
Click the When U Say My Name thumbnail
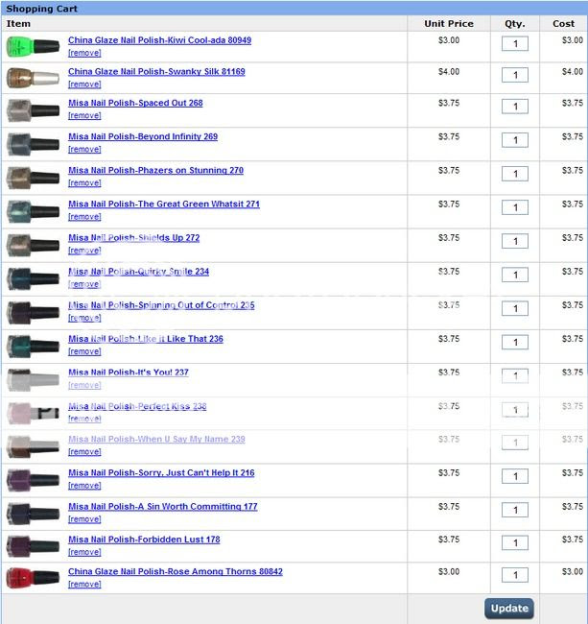(33, 447)
